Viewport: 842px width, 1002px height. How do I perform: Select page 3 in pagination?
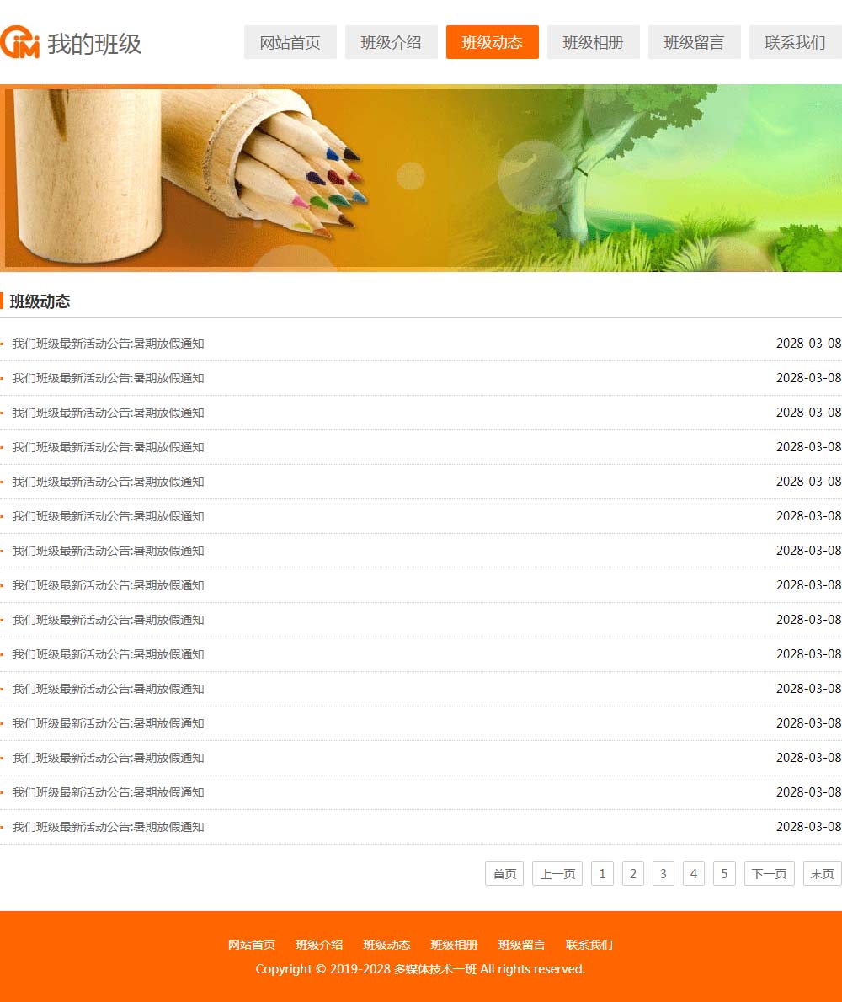coord(663,874)
